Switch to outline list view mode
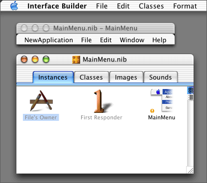207x183 pixels. [x=191, y=97]
